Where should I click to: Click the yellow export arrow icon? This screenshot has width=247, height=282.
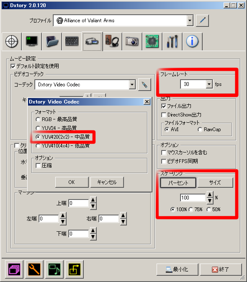[x=75, y=269]
